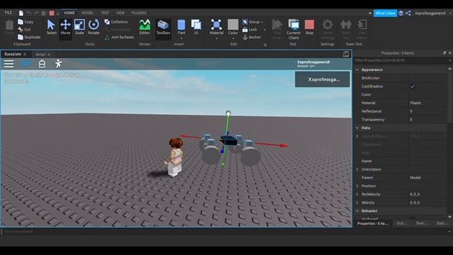The width and height of the screenshot is (453, 255).
Task: Switch to the Properties bottom panel tab
Action: [x=373, y=223]
